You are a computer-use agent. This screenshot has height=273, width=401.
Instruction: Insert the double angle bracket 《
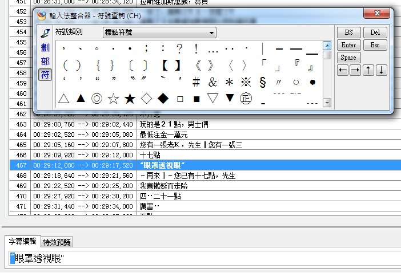(198, 66)
